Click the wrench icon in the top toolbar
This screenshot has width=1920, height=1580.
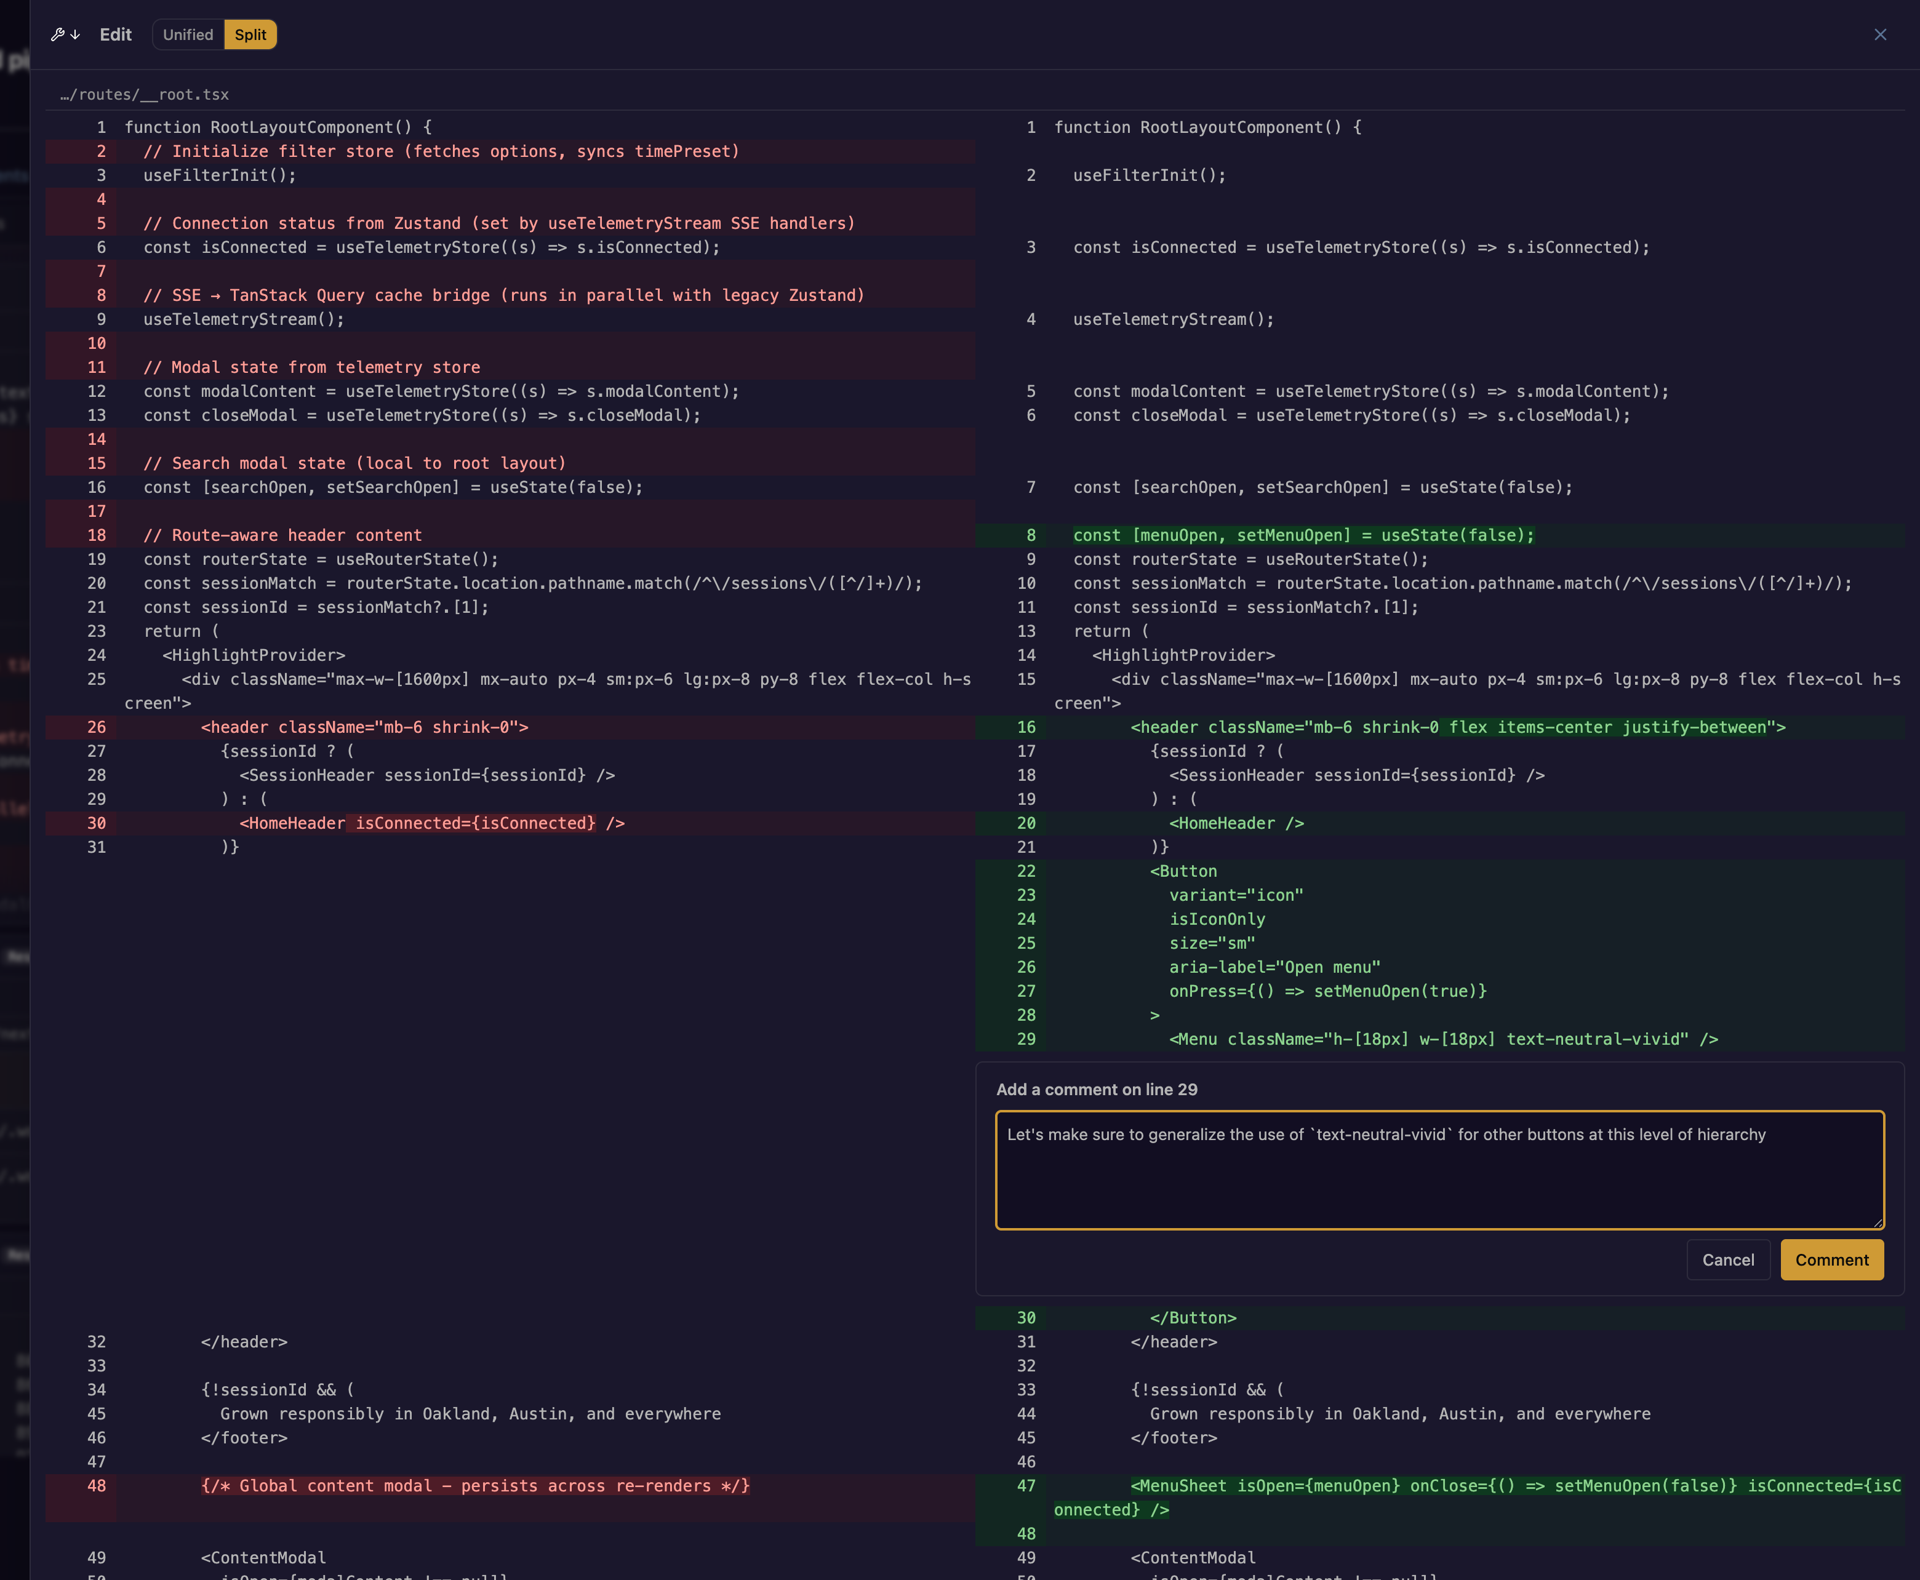(57, 34)
